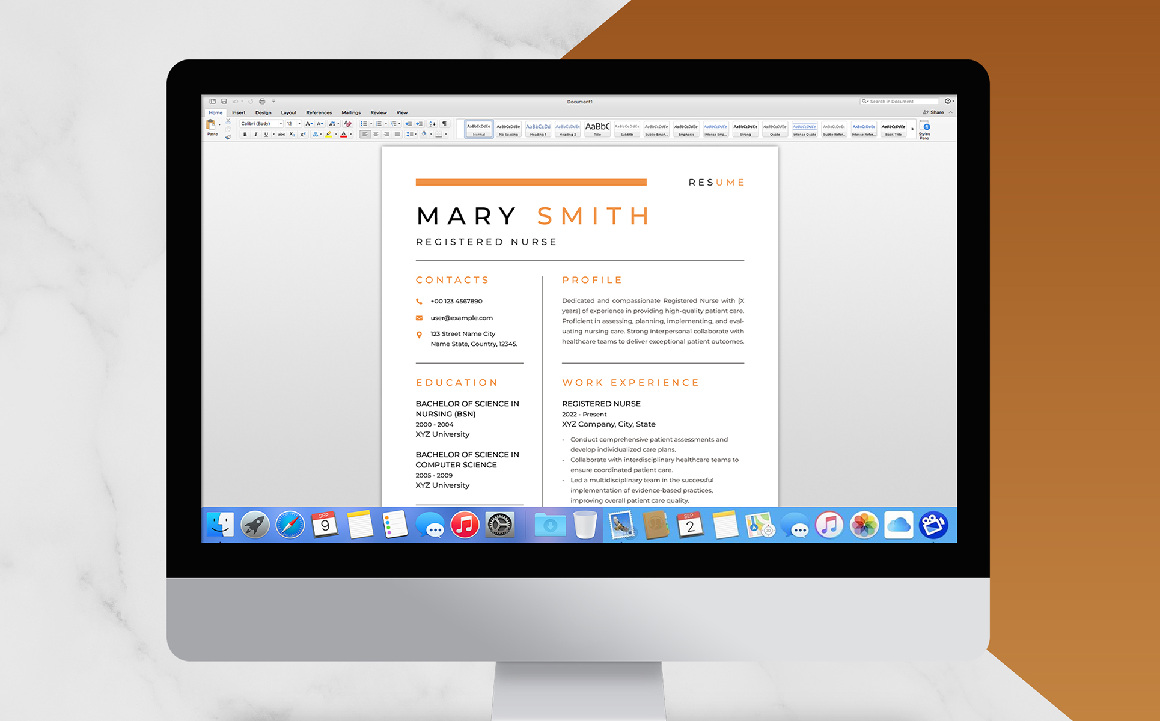Click the Format Painter brush icon
This screenshot has width=1160, height=721.
point(228,137)
